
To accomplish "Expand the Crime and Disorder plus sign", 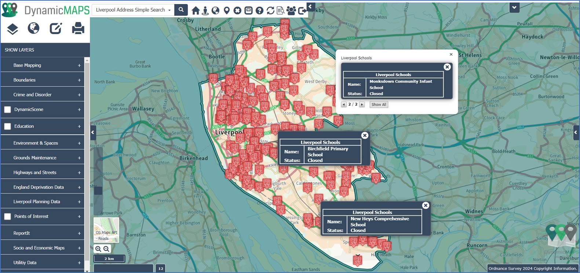I will coord(79,95).
